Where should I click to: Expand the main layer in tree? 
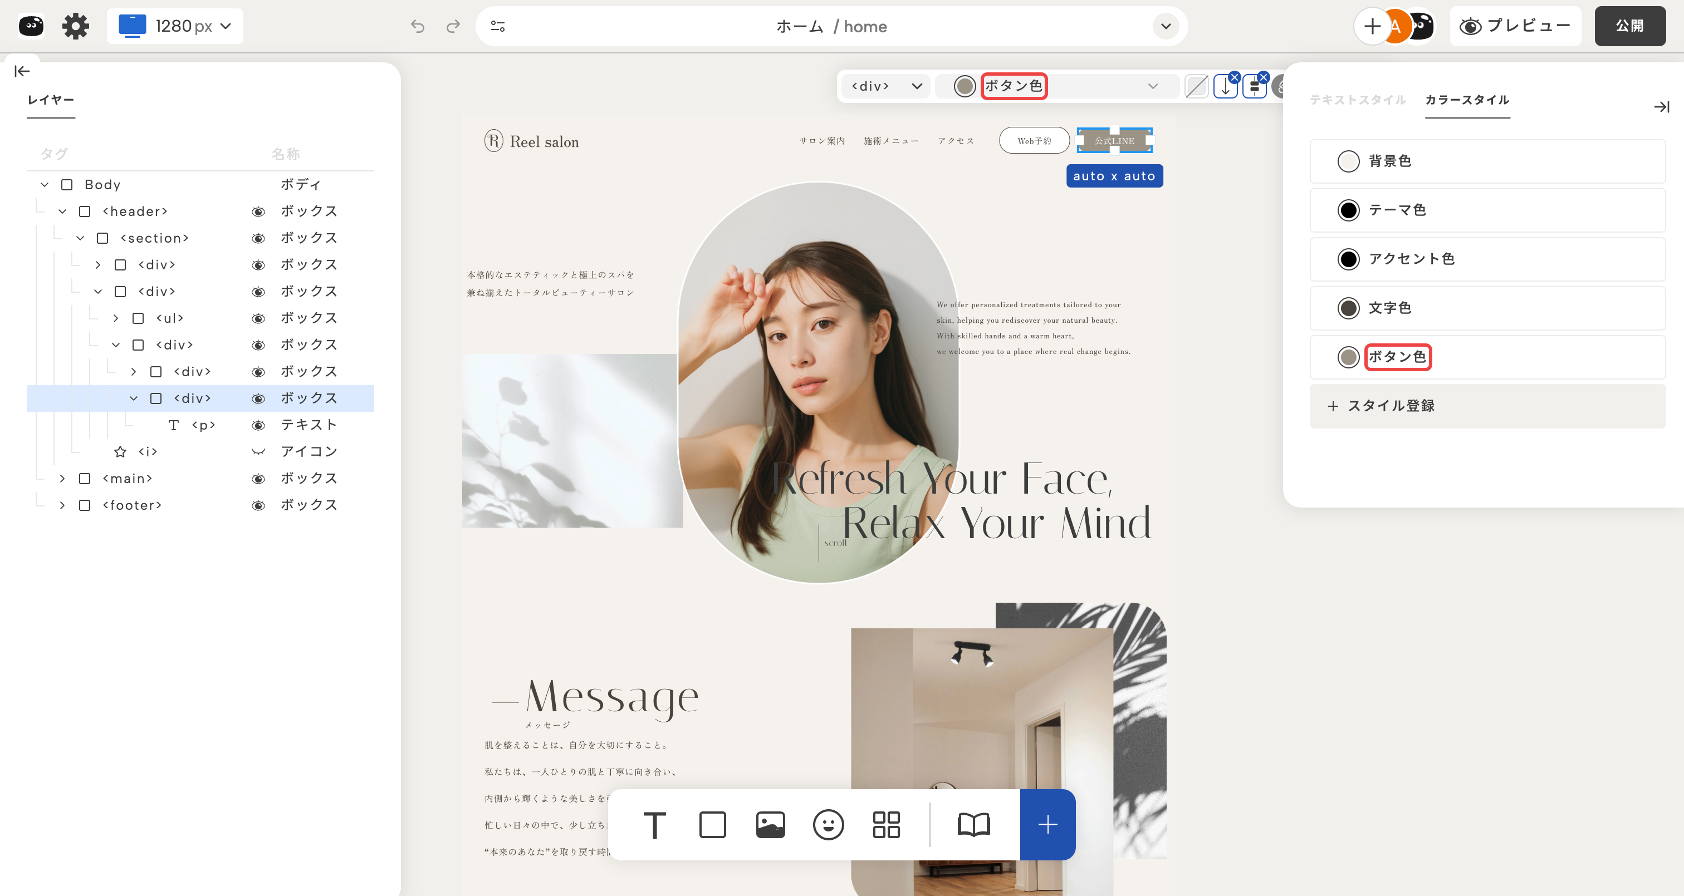point(62,479)
